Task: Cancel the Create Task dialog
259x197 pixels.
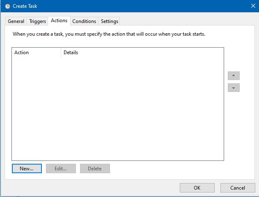Action: coord(238,188)
